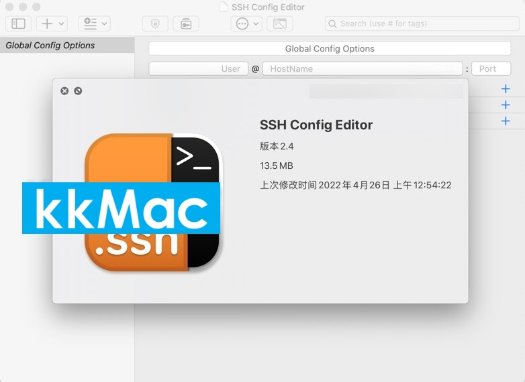This screenshot has height=382, width=525.
Task: Toggle the sidebar panel icon
Action: point(18,23)
